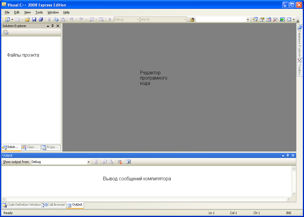Select the Output tab at bottom
This screenshot has height=217, width=304.
[75, 205]
